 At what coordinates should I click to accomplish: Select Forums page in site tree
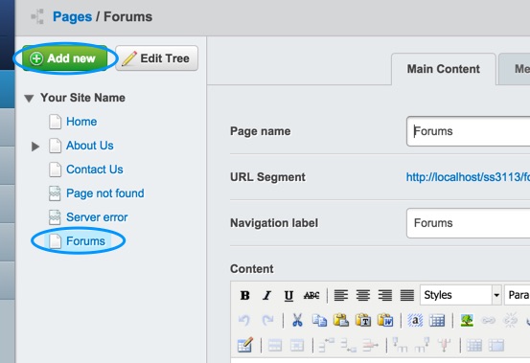tap(85, 241)
